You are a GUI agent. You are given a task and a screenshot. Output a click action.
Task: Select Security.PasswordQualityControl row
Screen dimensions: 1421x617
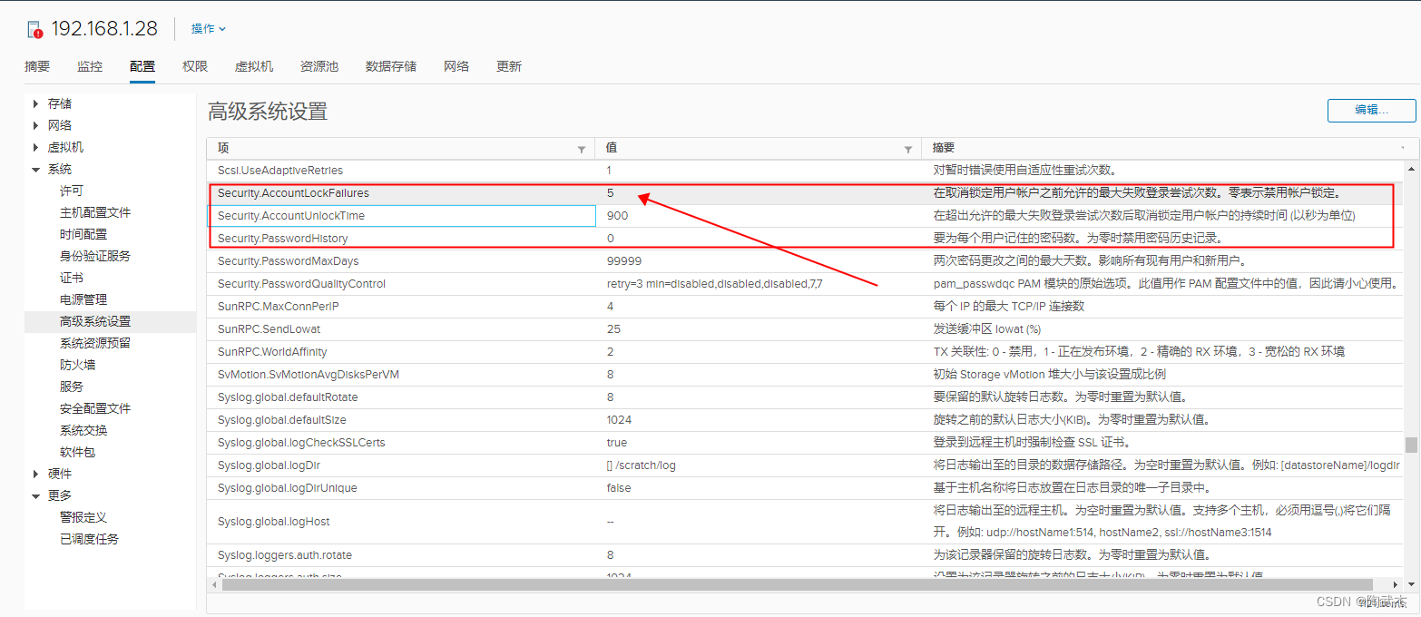pyautogui.click(x=805, y=284)
